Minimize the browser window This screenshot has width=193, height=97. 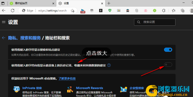click(184, 3)
